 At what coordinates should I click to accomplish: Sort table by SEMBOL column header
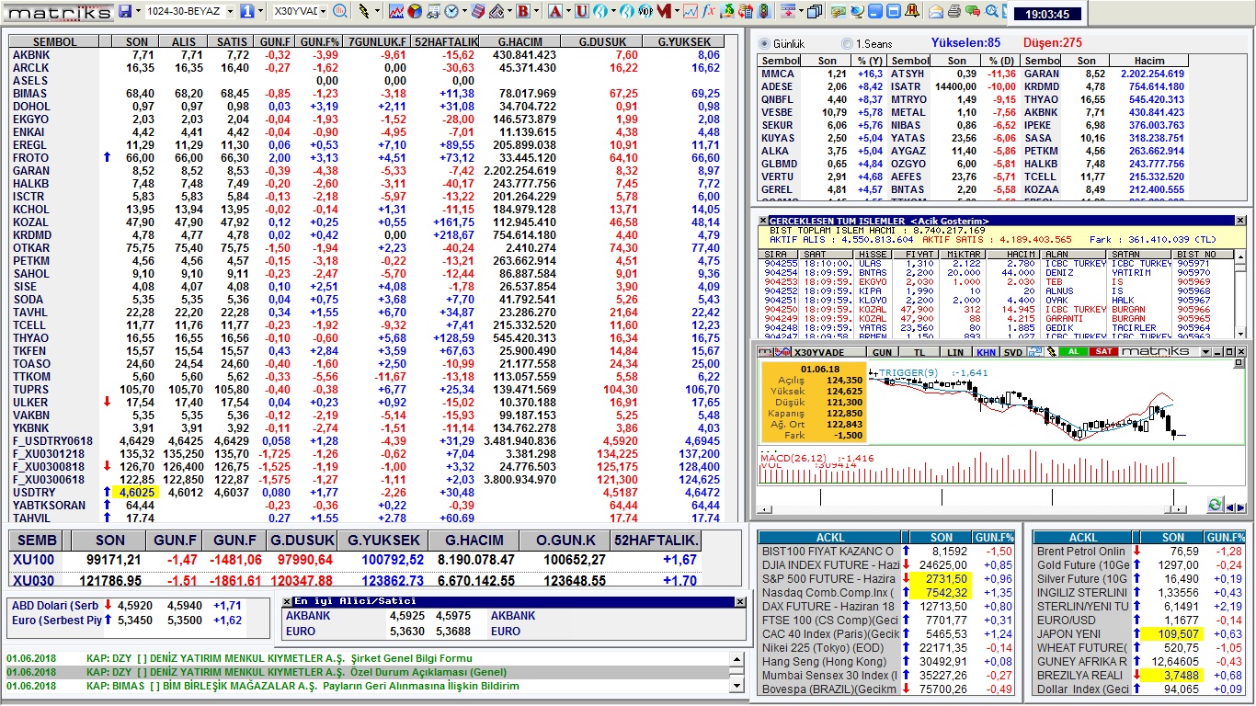55,42
